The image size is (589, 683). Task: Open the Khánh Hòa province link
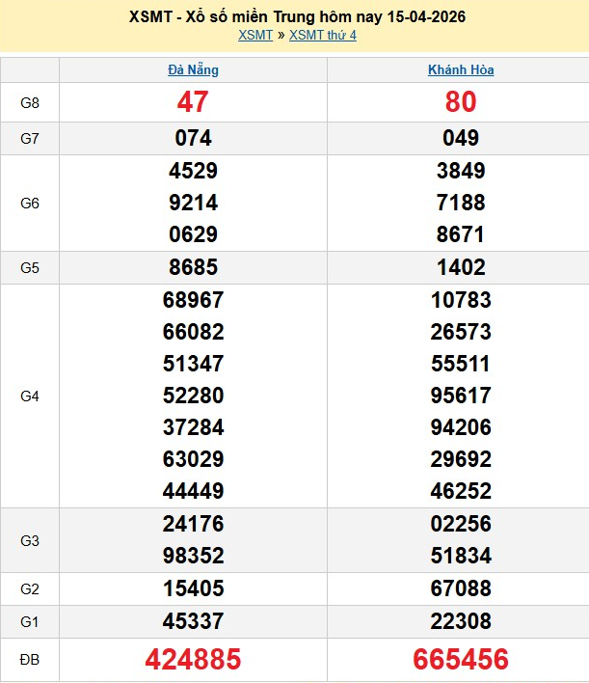coord(461,69)
